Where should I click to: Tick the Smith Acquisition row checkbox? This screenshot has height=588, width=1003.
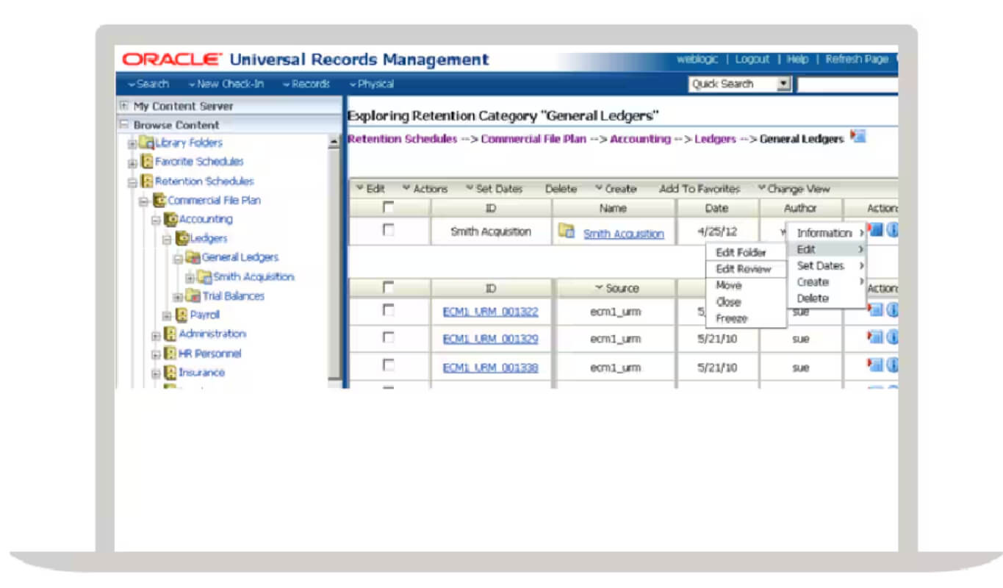(x=389, y=230)
